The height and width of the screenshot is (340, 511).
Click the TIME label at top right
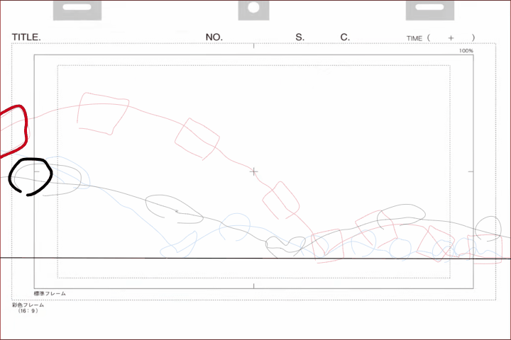point(414,38)
